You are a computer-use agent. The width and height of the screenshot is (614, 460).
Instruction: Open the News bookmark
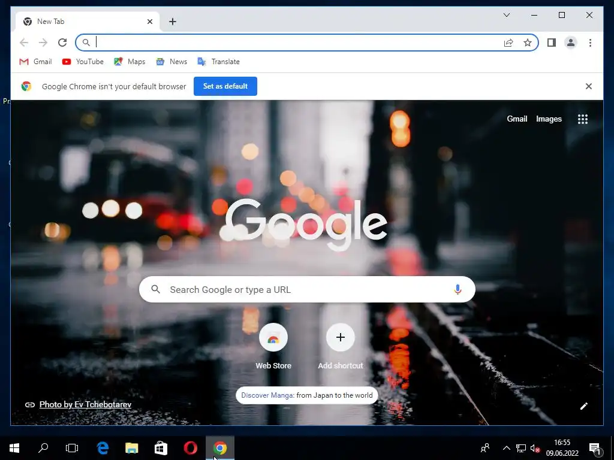click(x=171, y=62)
